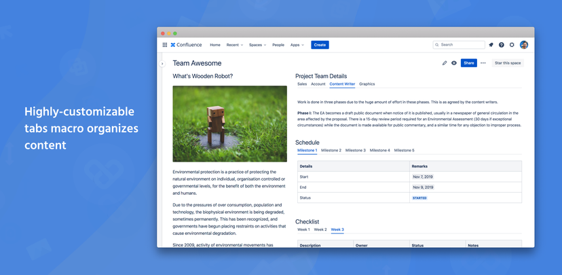562x275 pixels.
Task: Click the Details column header
Action: 354,166
